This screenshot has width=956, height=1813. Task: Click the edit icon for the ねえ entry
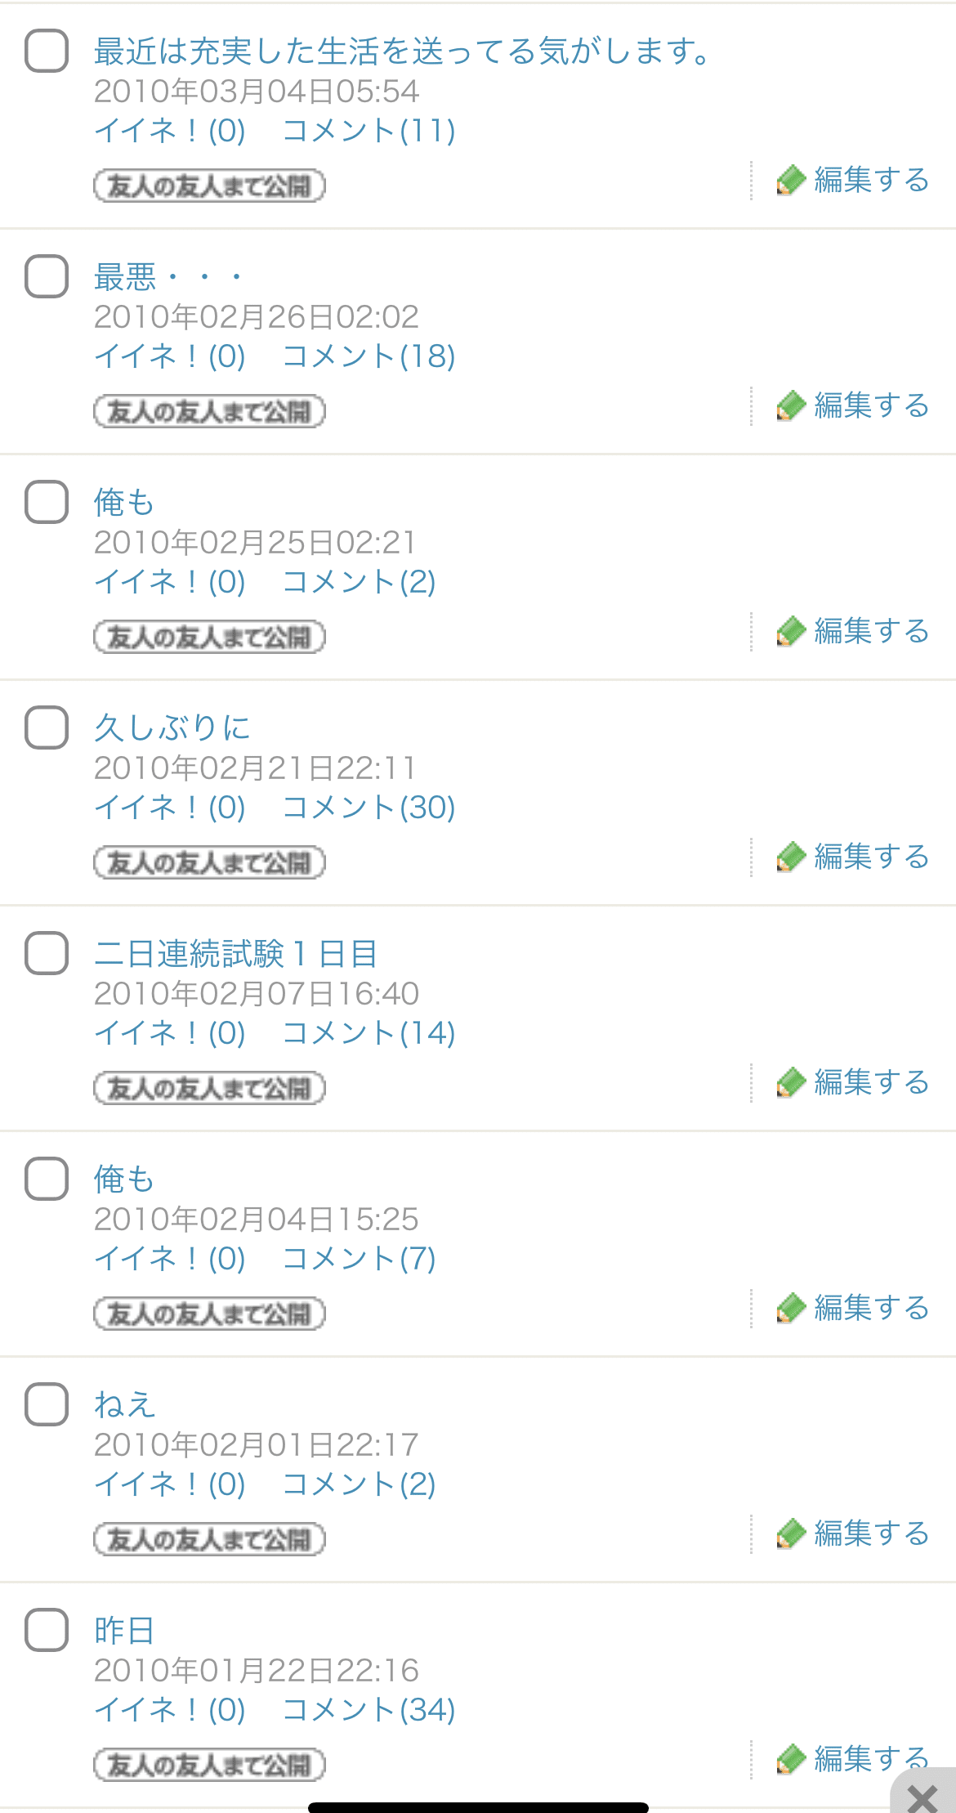789,1534
